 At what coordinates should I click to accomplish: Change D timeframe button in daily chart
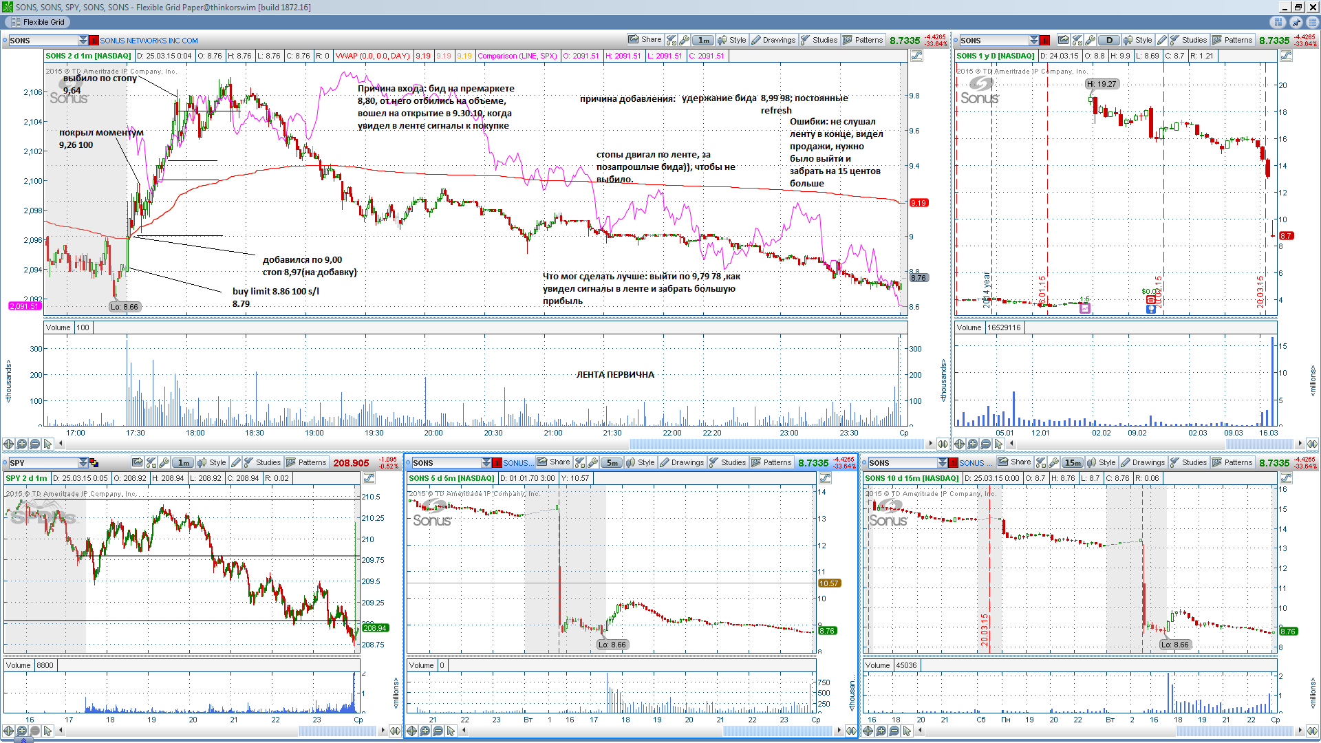click(1109, 40)
